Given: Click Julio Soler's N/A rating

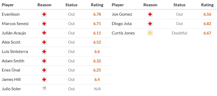Looking at the screenshot, I should [97, 89].
